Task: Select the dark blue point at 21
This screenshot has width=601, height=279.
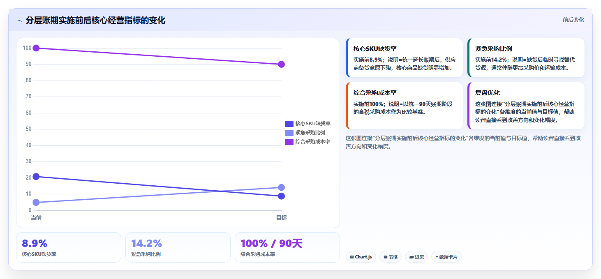Action: coord(36,176)
